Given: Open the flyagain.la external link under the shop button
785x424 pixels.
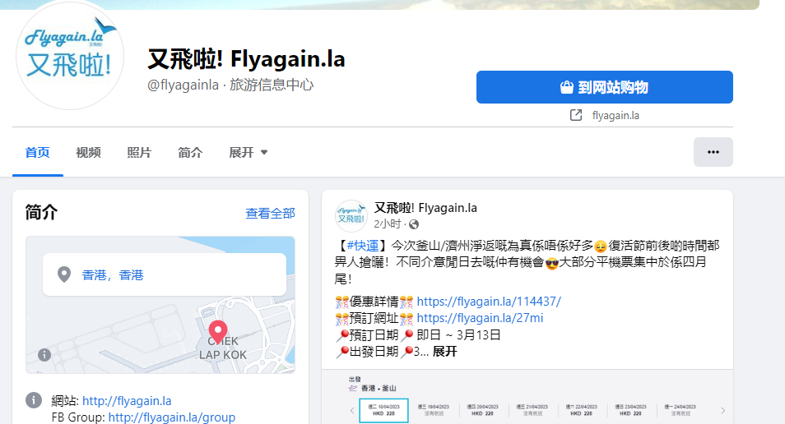Looking at the screenshot, I should click(615, 116).
